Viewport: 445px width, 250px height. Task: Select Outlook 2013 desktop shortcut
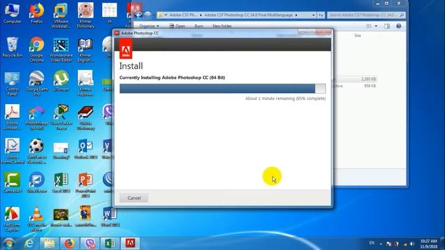coord(86,149)
